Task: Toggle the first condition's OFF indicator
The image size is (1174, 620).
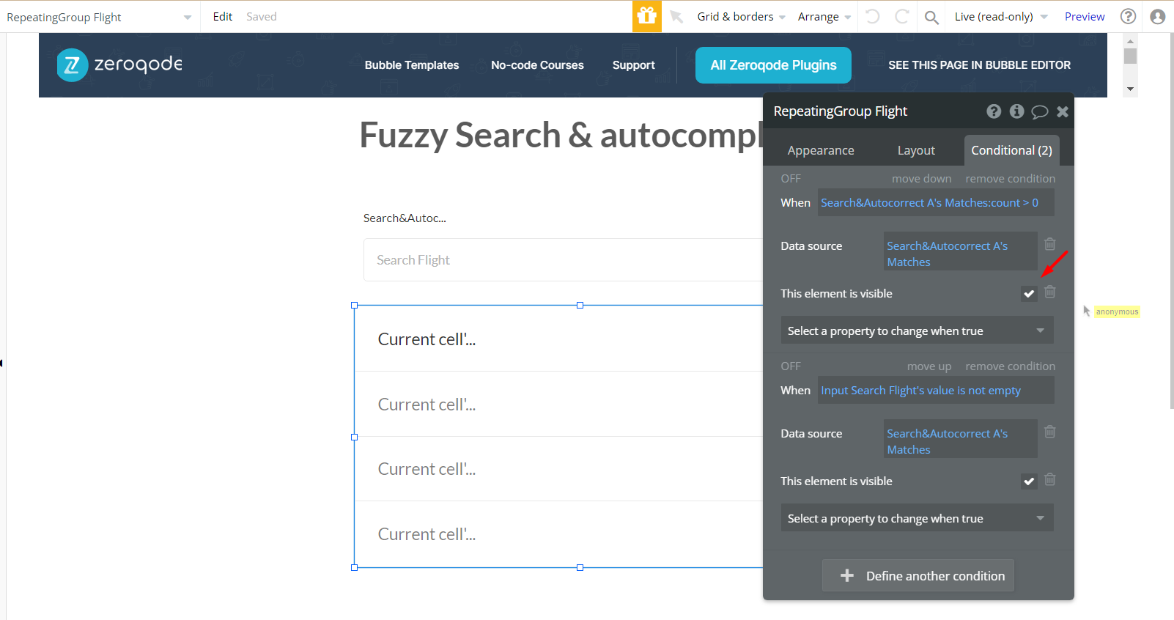Action: pyautogui.click(x=791, y=179)
